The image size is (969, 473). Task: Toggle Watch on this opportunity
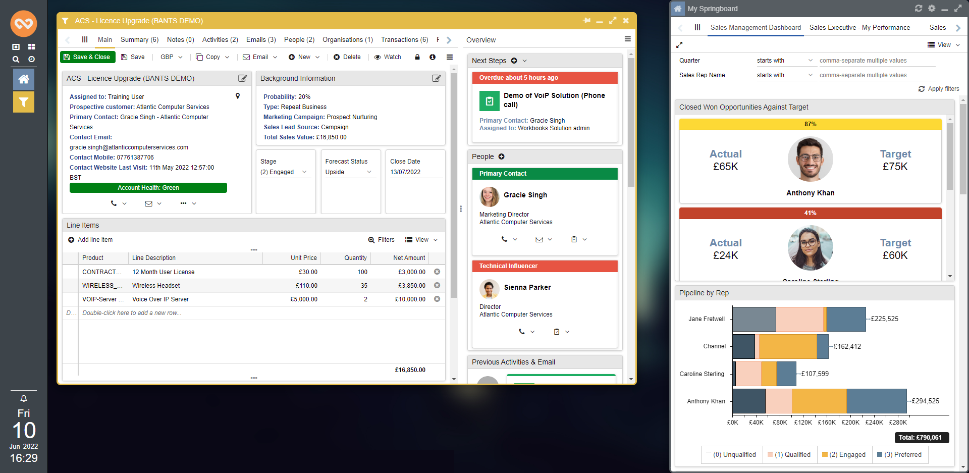(x=388, y=57)
